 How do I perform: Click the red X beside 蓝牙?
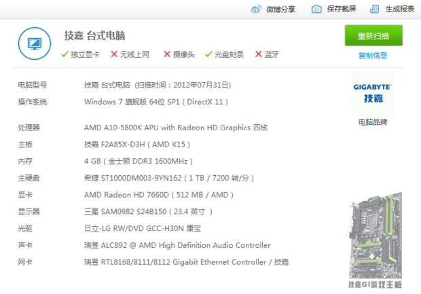259,54
